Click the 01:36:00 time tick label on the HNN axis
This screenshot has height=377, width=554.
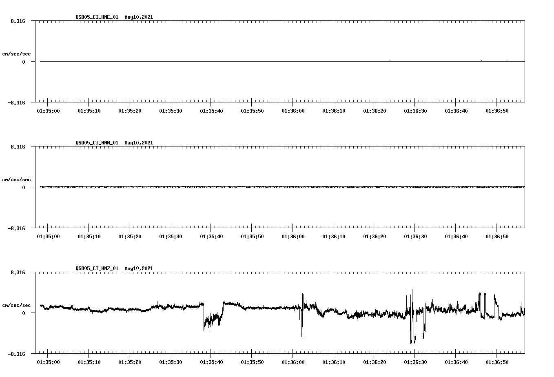[292, 236]
